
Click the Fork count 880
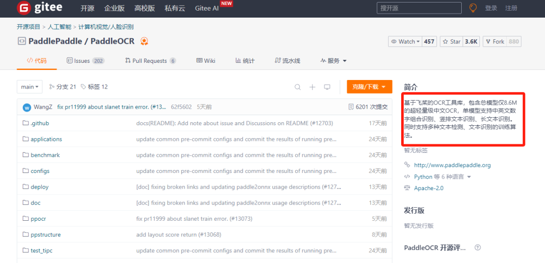click(x=514, y=42)
